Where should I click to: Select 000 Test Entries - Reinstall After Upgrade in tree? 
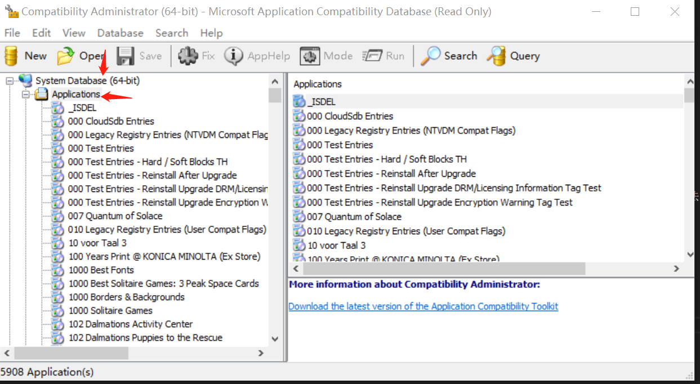click(152, 175)
